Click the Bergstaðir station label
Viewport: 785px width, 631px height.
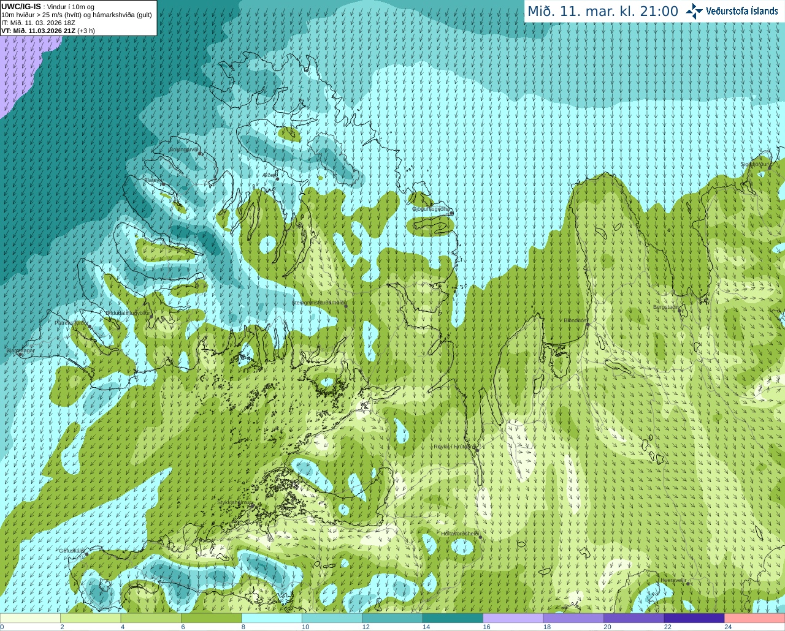point(667,307)
